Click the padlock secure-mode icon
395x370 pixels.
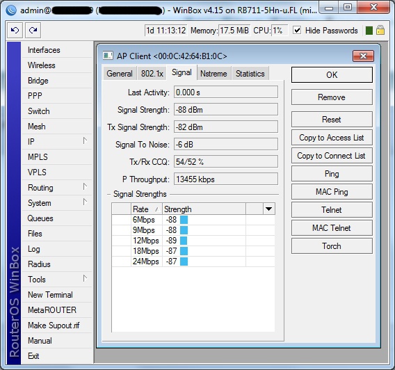(x=380, y=30)
